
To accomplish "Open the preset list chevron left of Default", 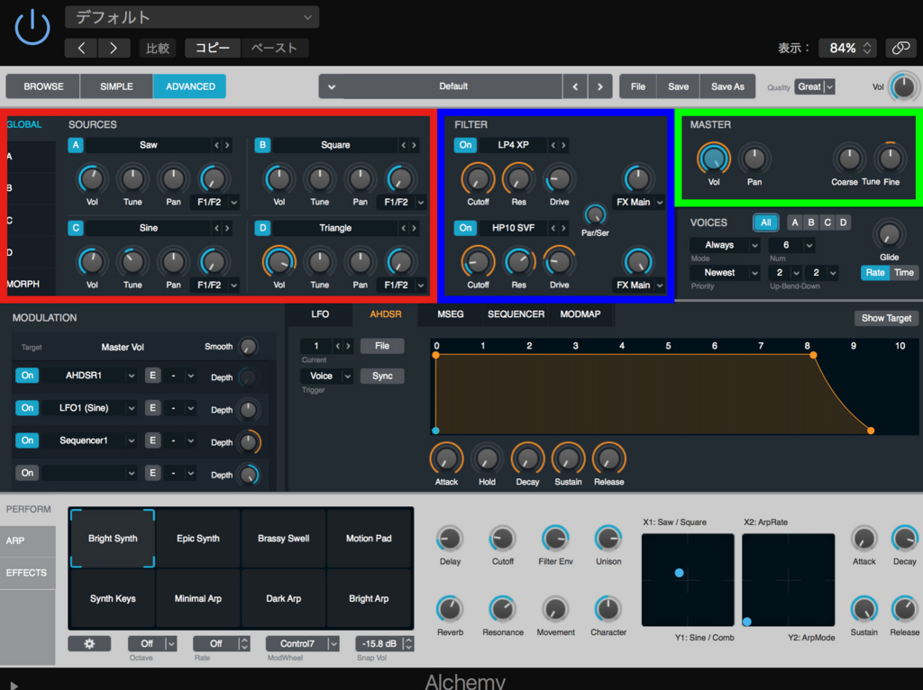I will tap(332, 86).
